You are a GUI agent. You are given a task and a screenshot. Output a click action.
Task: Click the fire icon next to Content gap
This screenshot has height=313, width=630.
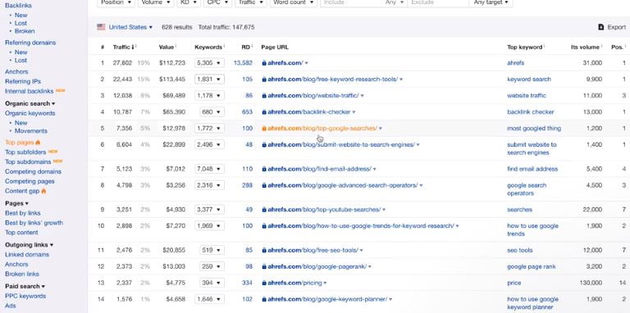click(43, 191)
